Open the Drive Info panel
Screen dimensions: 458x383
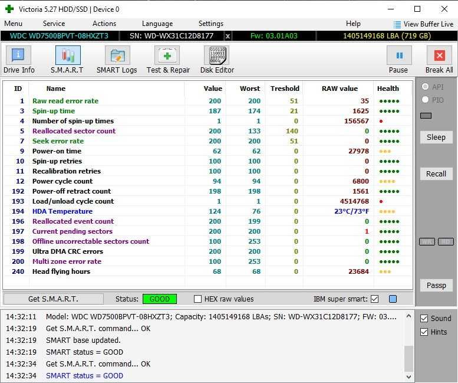click(19, 60)
